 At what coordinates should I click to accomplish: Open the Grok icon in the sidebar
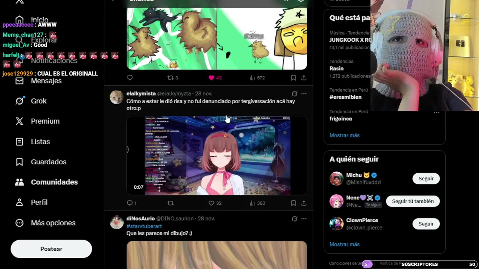coord(19,101)
